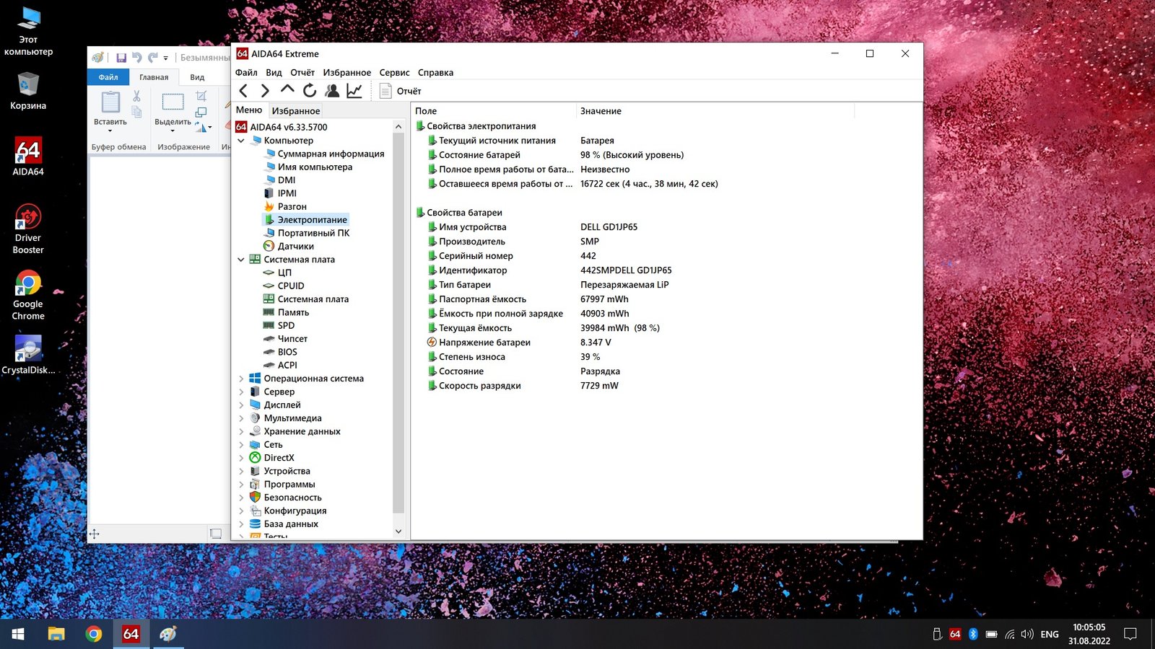Click the Значение column header
This screenshot has width=1155, height=649.
(x=601, y=111)
